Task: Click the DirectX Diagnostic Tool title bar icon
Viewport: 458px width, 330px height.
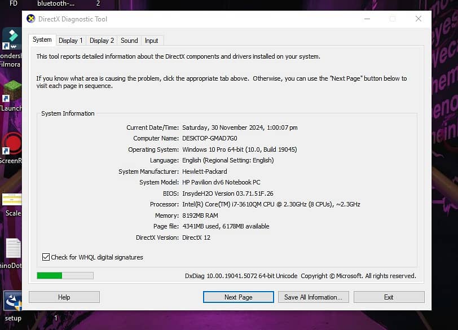Action: [30, 19]
